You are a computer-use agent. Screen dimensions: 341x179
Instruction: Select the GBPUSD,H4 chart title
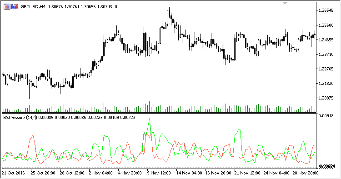coord(33,7)
